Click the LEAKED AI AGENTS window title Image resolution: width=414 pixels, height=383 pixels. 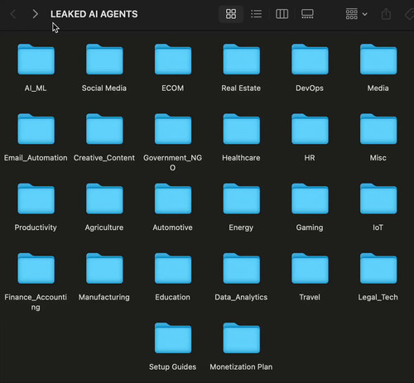[94, 14]
